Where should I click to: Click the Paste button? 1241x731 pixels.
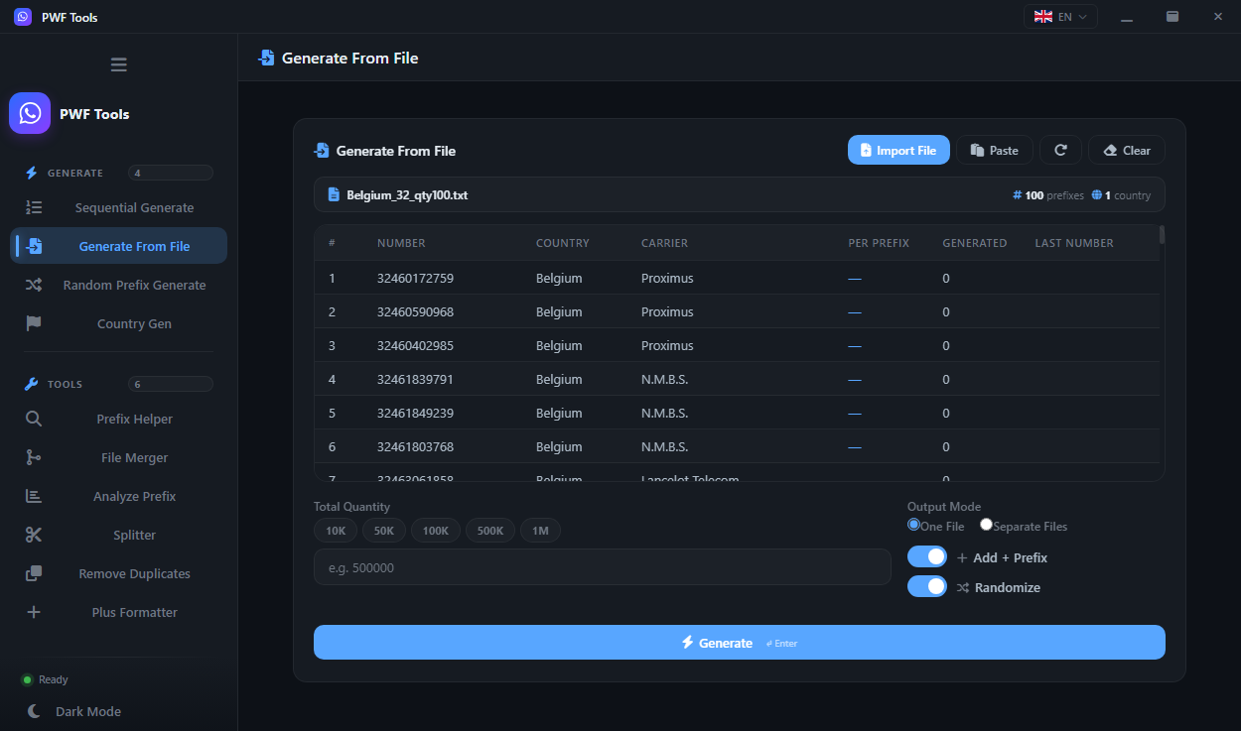pos(995,150)
